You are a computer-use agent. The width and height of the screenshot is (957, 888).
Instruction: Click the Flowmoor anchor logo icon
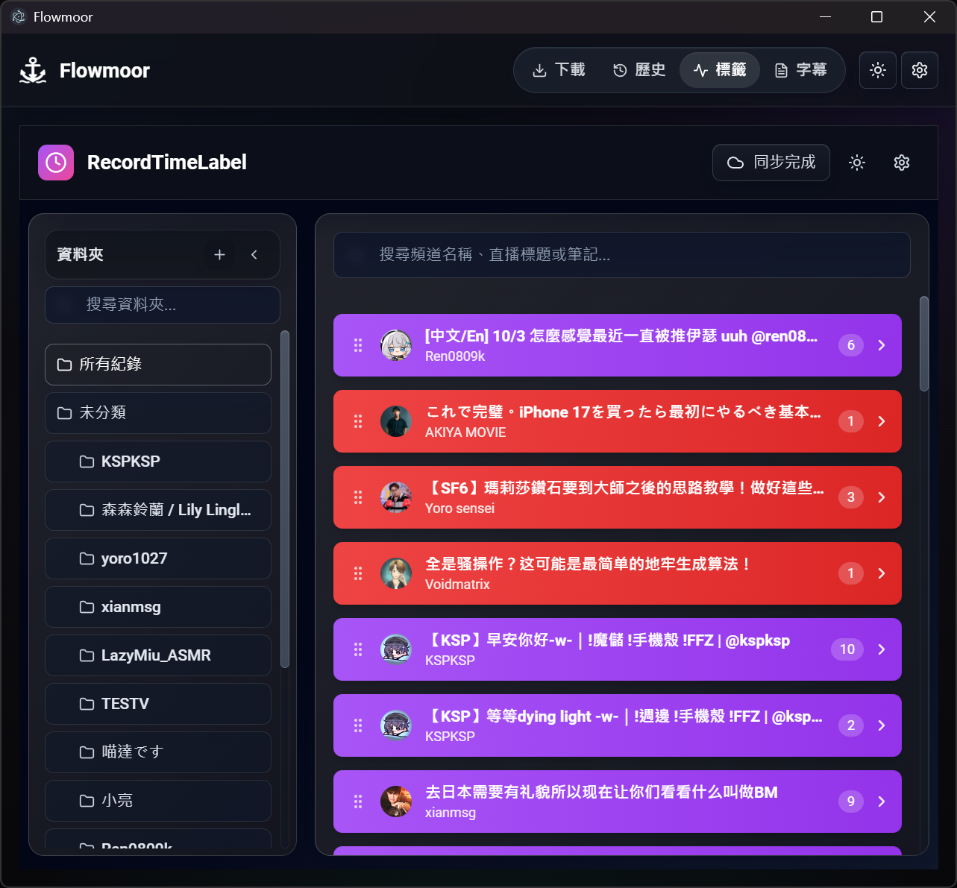(x=33, y=71)
